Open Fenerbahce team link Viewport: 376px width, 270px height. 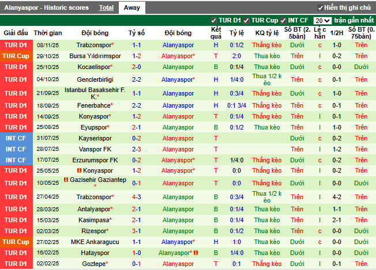tap(95, 105)
